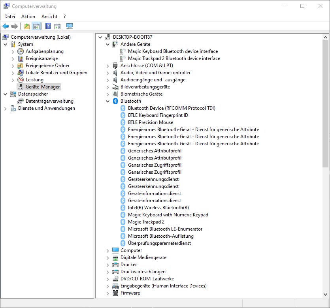The image size is (330, 308).
Task: Select Microsoft Bluetooth LE-Enumerator
Action: tap(165, 229)
